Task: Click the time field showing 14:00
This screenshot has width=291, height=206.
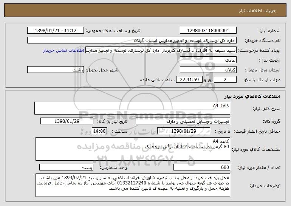Action: [x=99, y=131]
